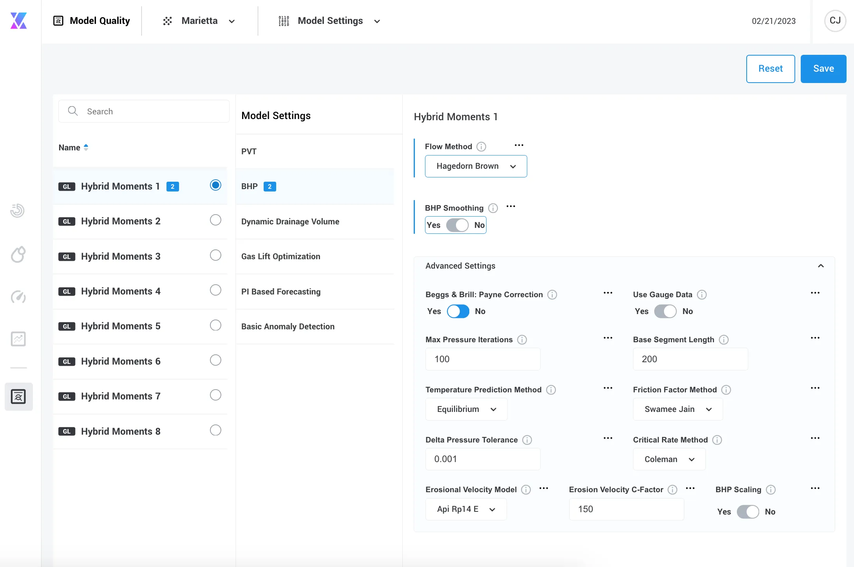Show info for Use Gauge Data
Image resolution: width=854 pixels, height=567 pixels.
pyautogui.click(x=702, y=295)
